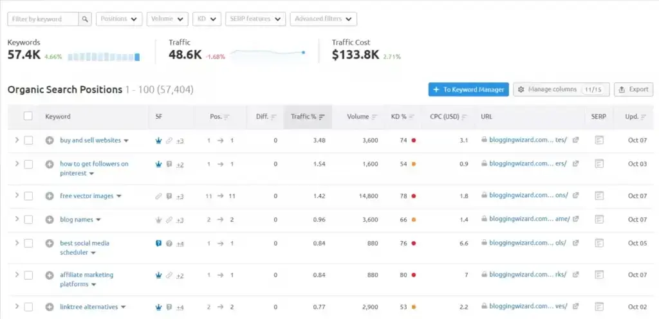Add 'free vector images' with plus icon
The height and width of the screenshot is (319, 659).
[x=50, y=196]
